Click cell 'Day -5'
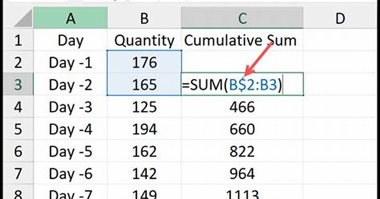This screenshot has width=380, height=199. point(71,151)
